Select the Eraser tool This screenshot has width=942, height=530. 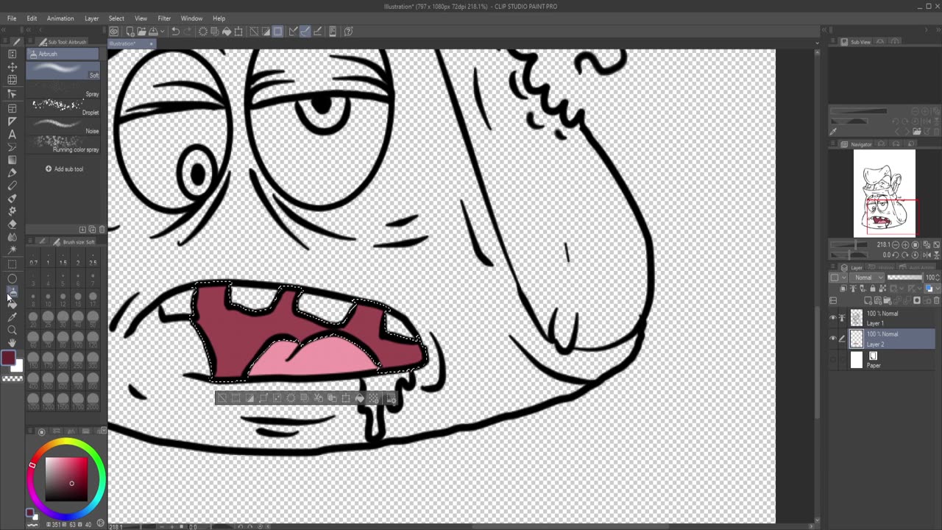pos(13,224)
